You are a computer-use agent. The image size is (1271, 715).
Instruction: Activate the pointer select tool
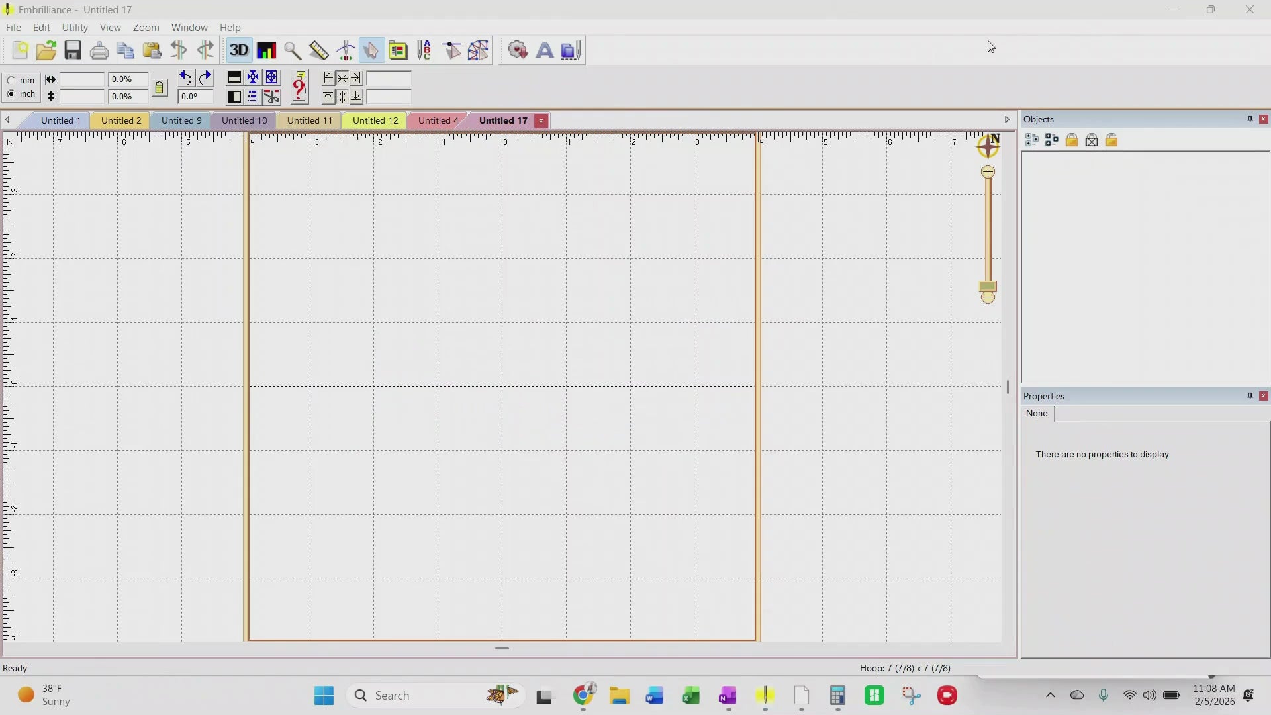point(371,50)
